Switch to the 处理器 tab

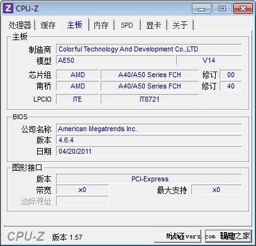click(x=19, y=25)
